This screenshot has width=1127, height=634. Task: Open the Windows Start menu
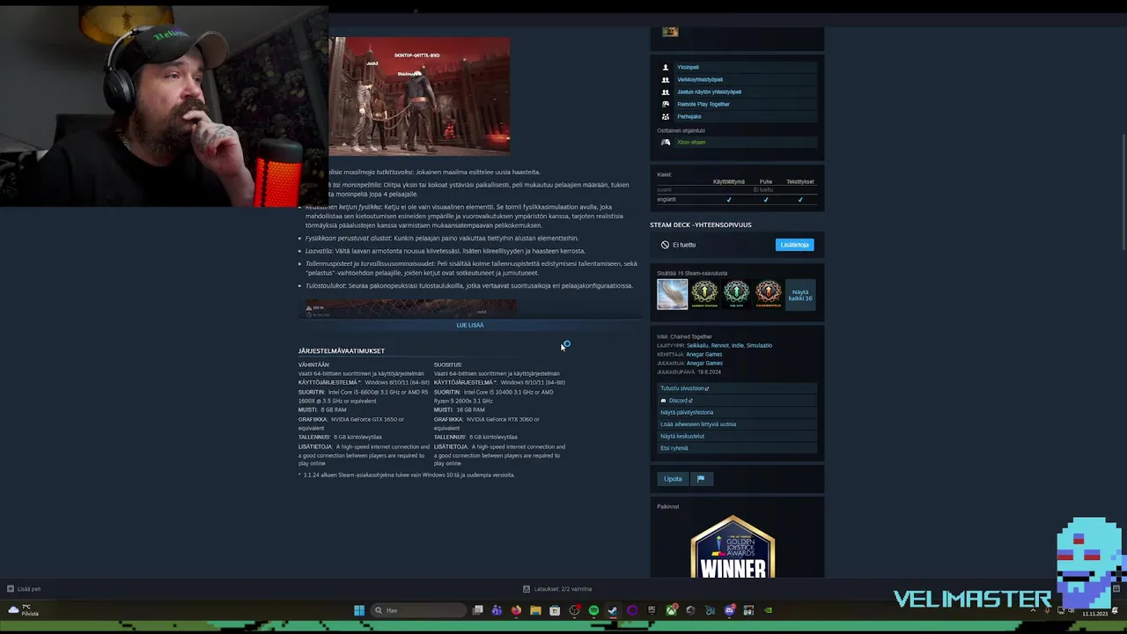click(359, 610)
